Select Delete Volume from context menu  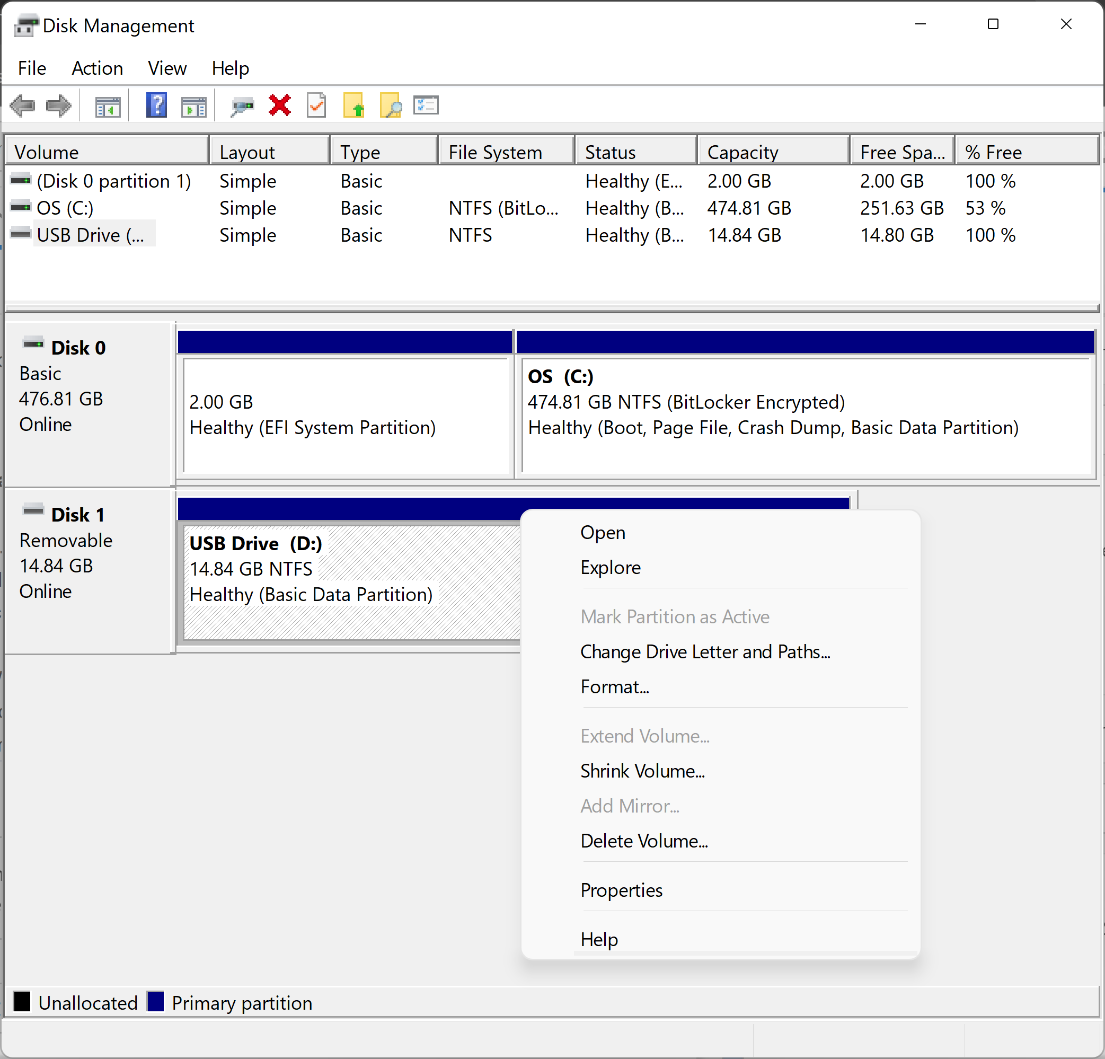645,841
